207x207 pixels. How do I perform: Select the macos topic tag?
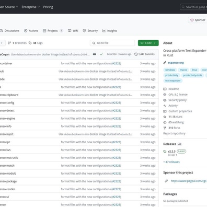pyautogui.click(x=183, y=70)
